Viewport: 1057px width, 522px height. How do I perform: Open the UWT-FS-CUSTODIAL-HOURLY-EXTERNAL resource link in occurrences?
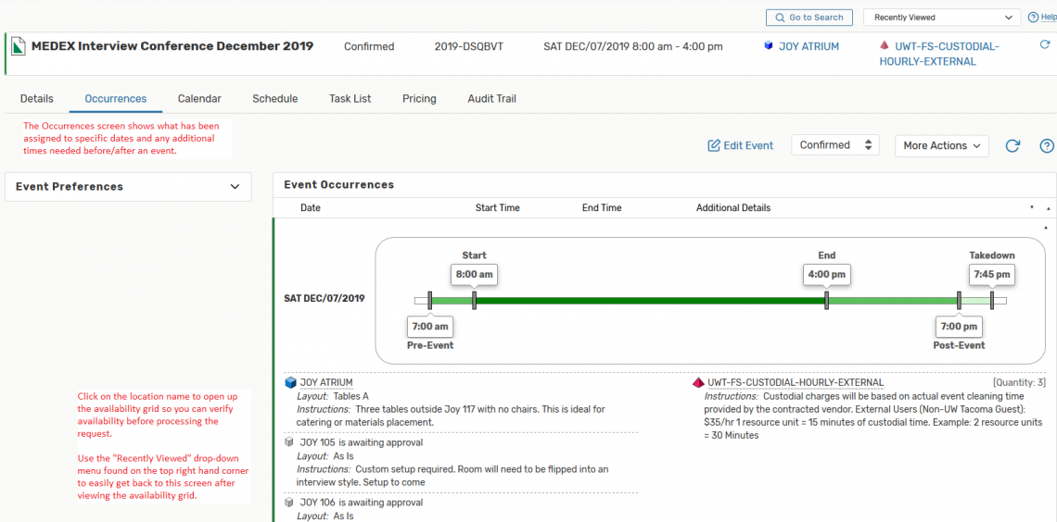tap(795, 382)
